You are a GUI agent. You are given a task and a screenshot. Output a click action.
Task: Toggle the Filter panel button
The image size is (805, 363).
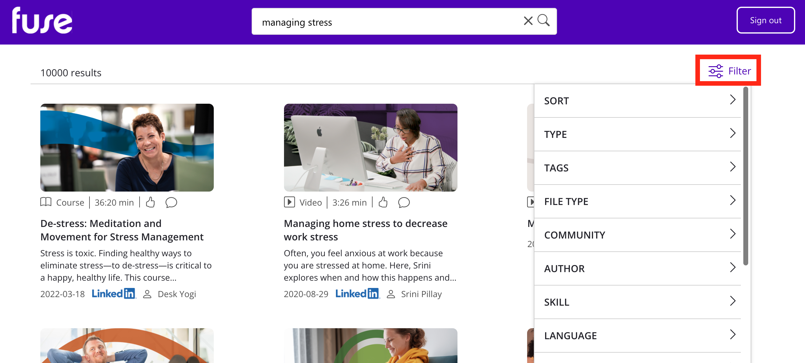(729, 71)
